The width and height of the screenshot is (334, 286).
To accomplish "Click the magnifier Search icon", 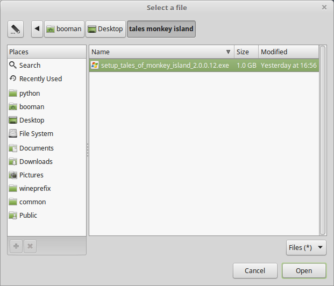I will [13, 65].
